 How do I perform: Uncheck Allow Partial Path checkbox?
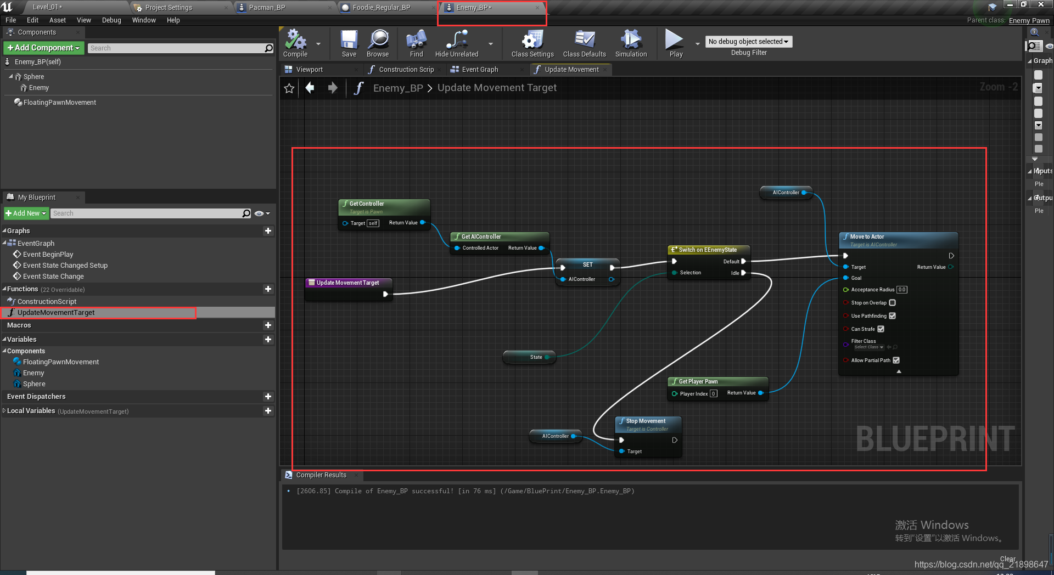pos(896,360)
